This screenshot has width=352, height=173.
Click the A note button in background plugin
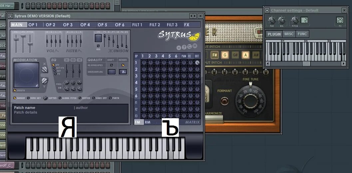245,55
